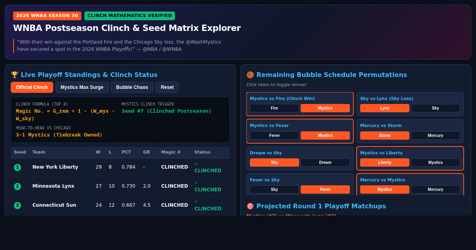Click the Connecticut Sun team name
476x250 pixels.
tap(54, 205)
